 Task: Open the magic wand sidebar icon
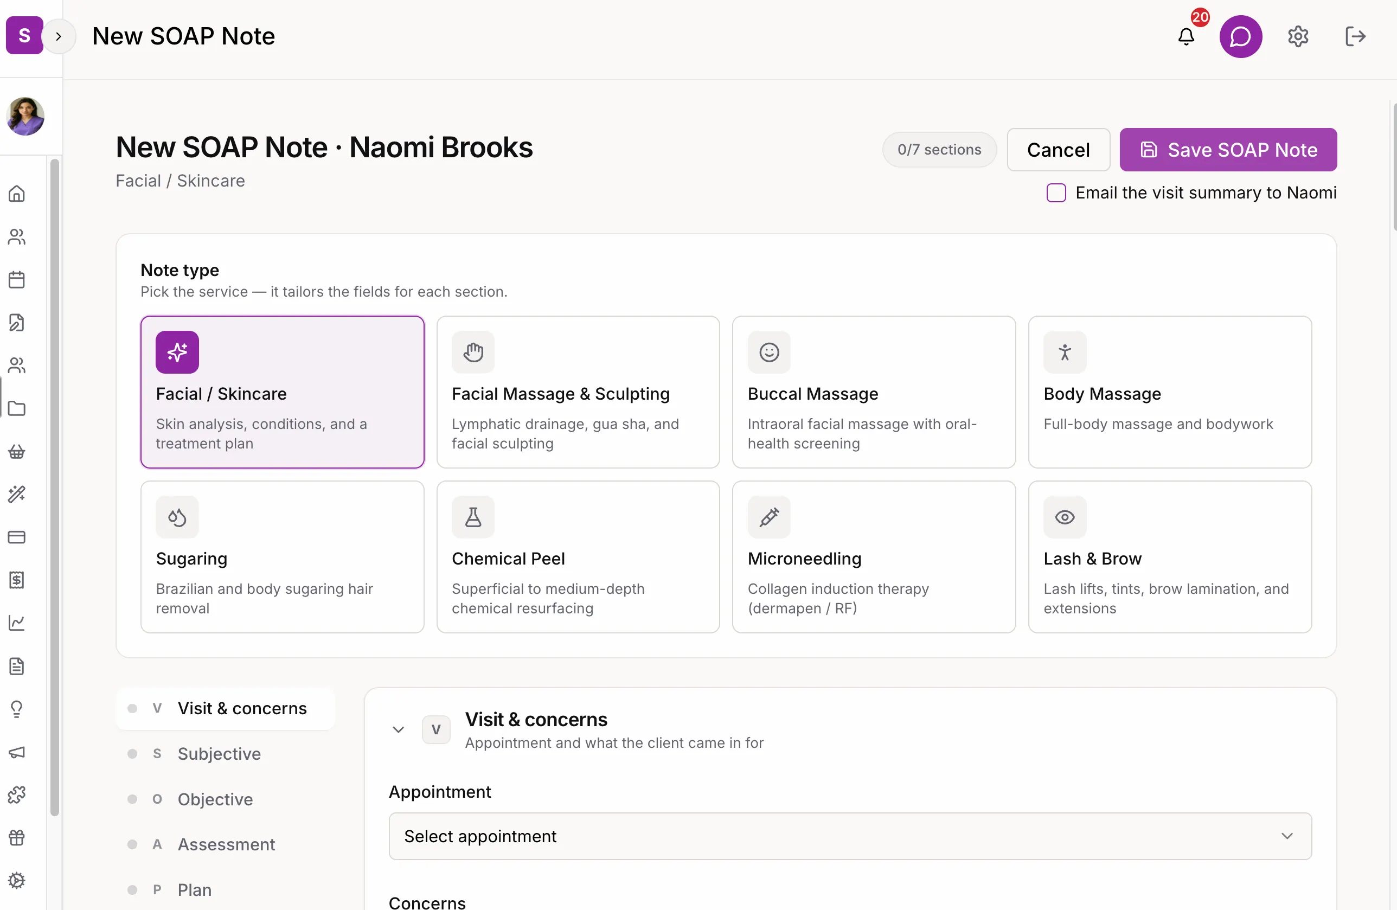click(x=17, y=495)
